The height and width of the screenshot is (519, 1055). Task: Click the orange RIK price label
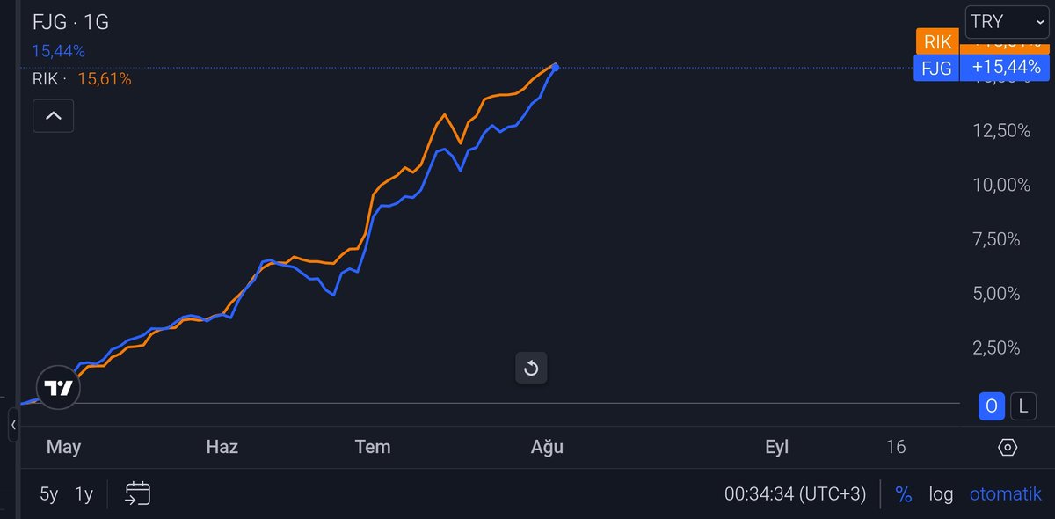point(937,41)
